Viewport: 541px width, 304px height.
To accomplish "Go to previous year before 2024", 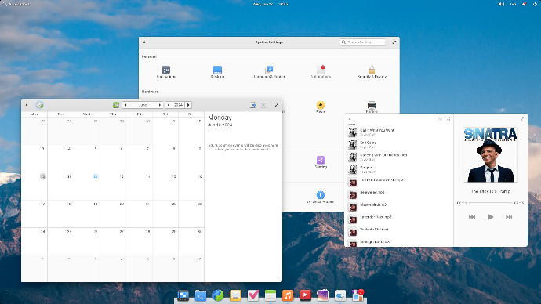I will pos(169,105).
